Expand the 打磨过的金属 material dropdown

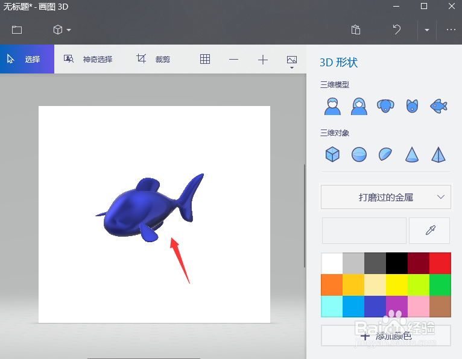tap(385, 197)
